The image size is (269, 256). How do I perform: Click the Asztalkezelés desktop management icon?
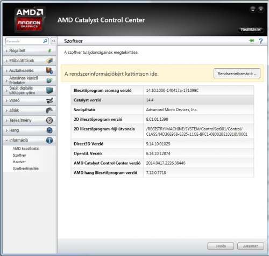tap(49, 71)
